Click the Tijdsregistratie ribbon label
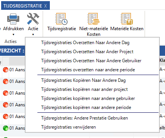The width and height of the screenshot is (165, 138). [62, 29]
